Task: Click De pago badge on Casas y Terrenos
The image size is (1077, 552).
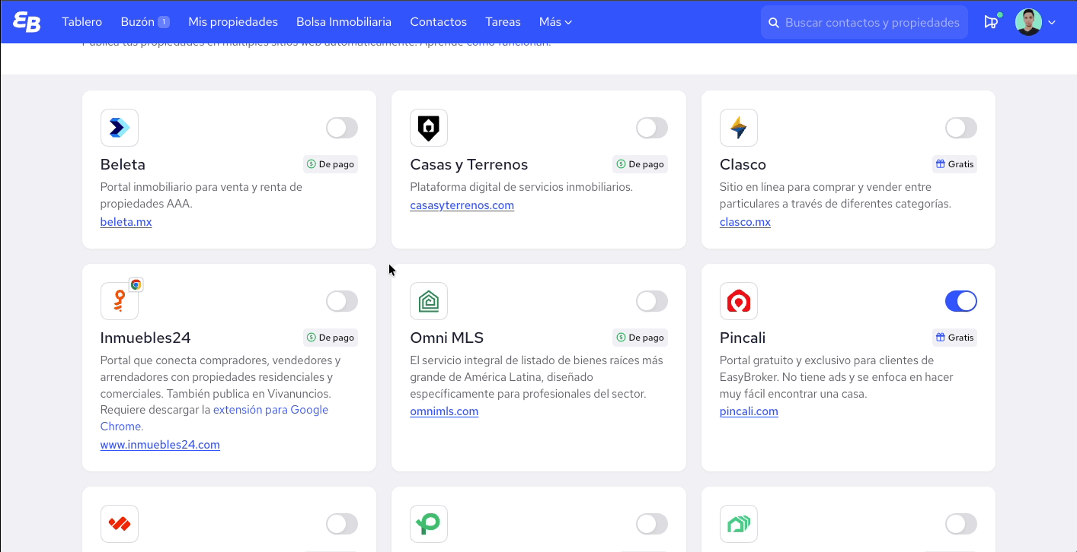Action: click(x=640, y=164)
